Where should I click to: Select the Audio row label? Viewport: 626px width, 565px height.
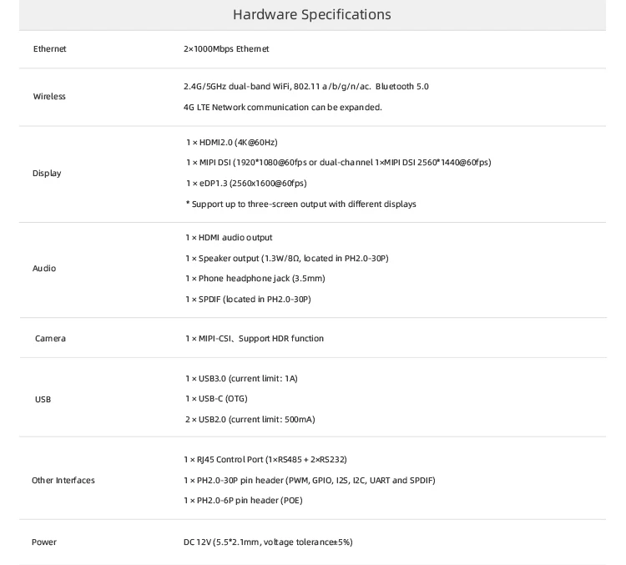pos(44,269)
